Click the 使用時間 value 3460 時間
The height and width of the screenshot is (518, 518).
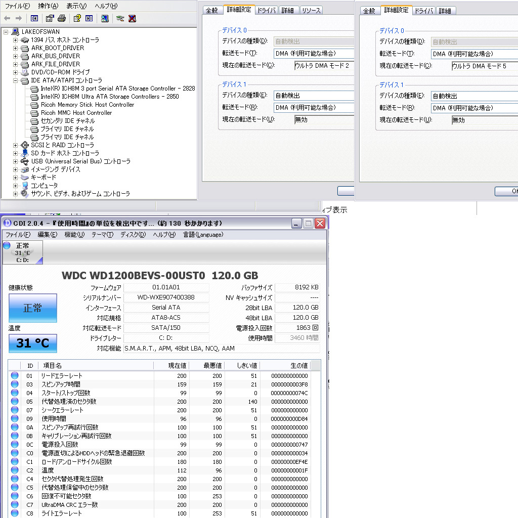(x=297, y=338)
